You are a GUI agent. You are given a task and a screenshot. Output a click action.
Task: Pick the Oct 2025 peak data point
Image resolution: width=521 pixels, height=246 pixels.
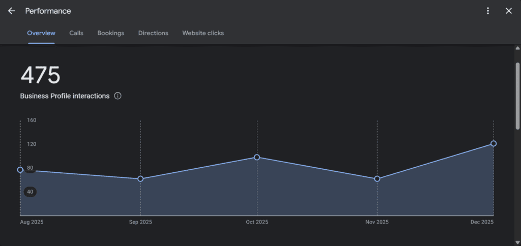click(257, 158)
